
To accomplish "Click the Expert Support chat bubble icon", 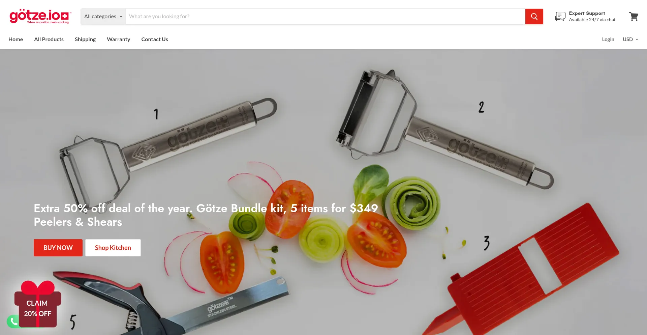I will [x=560, y=17].
